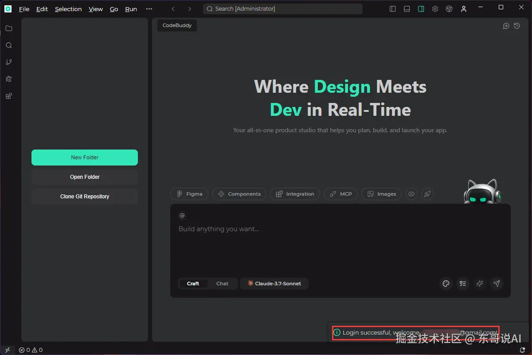Click the MCP chip
This screenshot has height=355, width=532.
[340, 194]
